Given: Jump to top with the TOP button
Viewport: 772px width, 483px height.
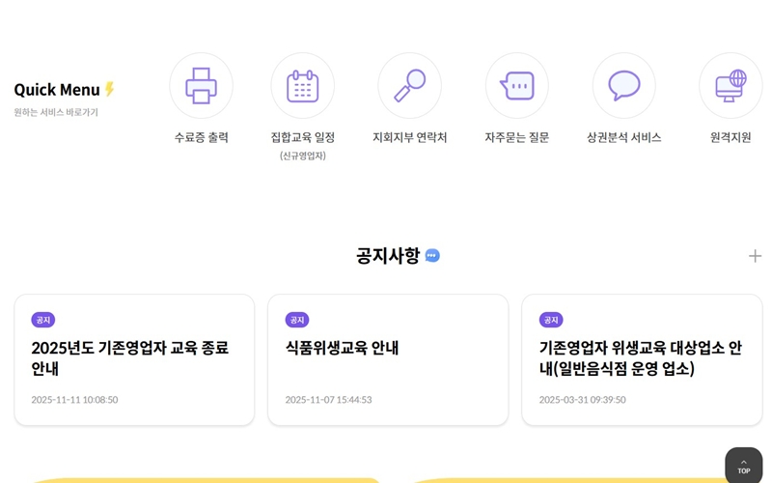Looking at the screenshot, I should click(743, 466).
